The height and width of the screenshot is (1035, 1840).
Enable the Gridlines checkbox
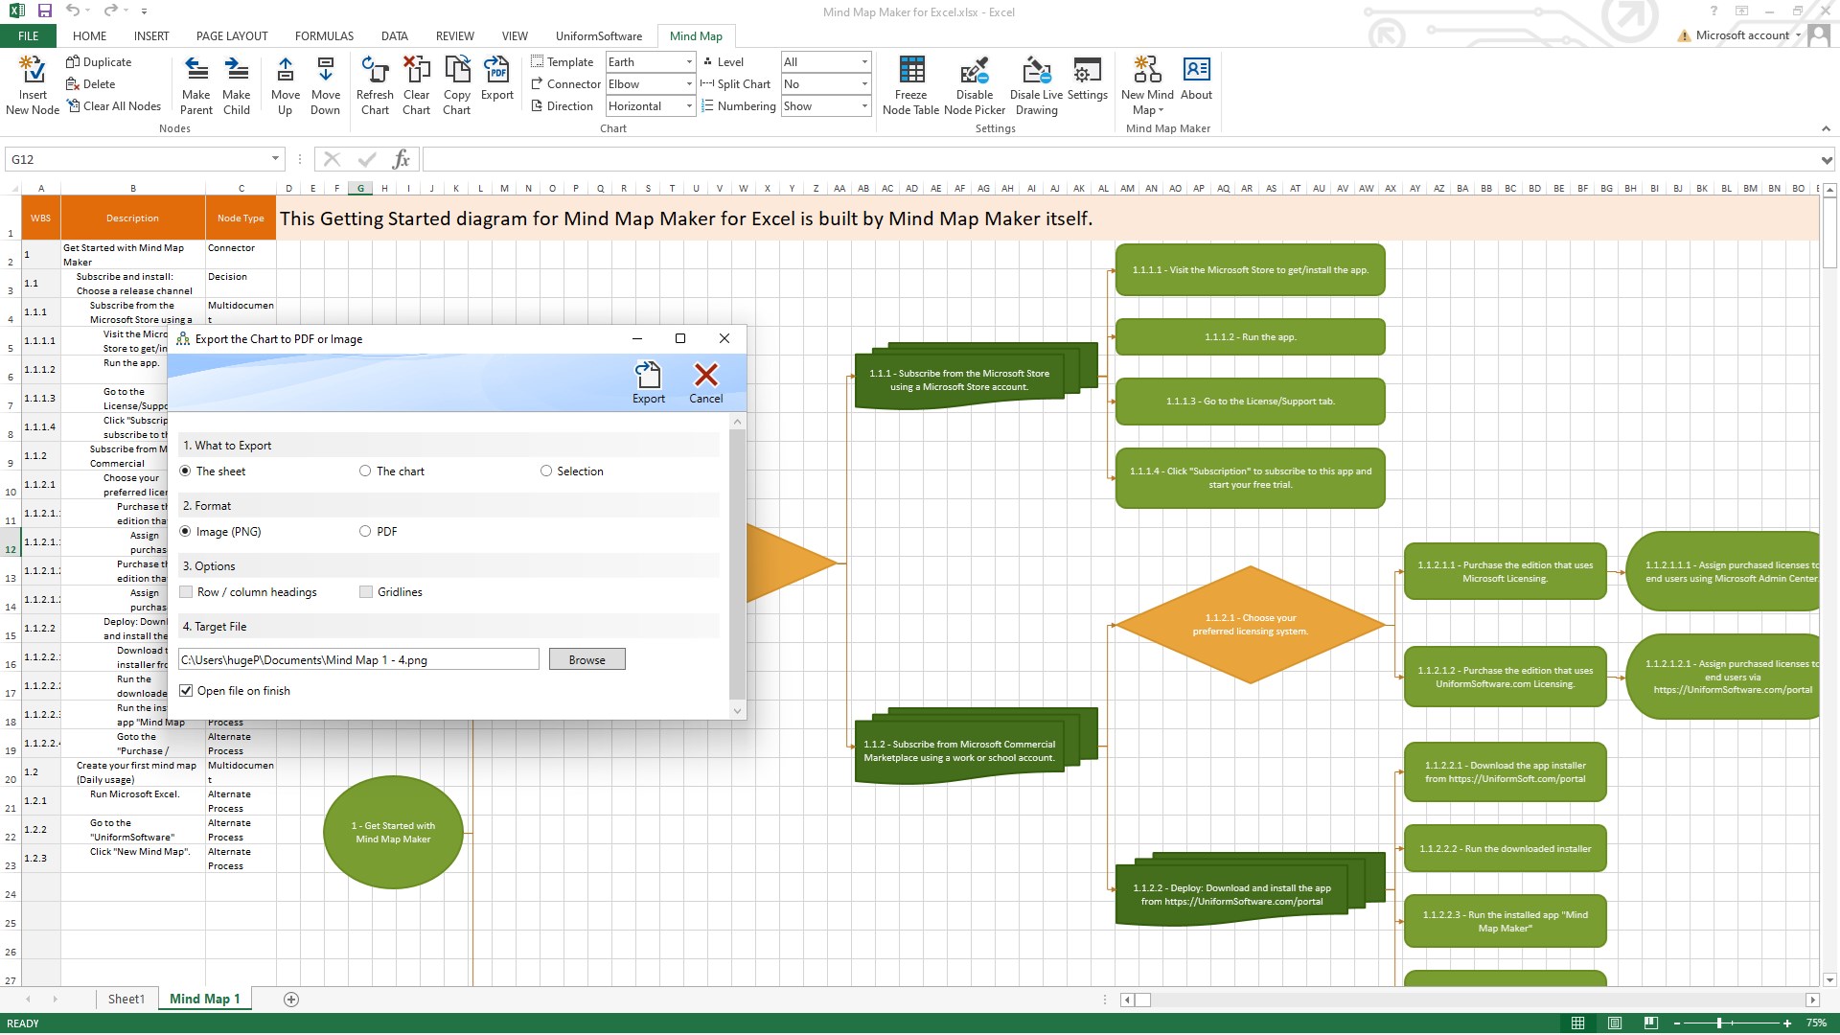click(x=366, y=592)
